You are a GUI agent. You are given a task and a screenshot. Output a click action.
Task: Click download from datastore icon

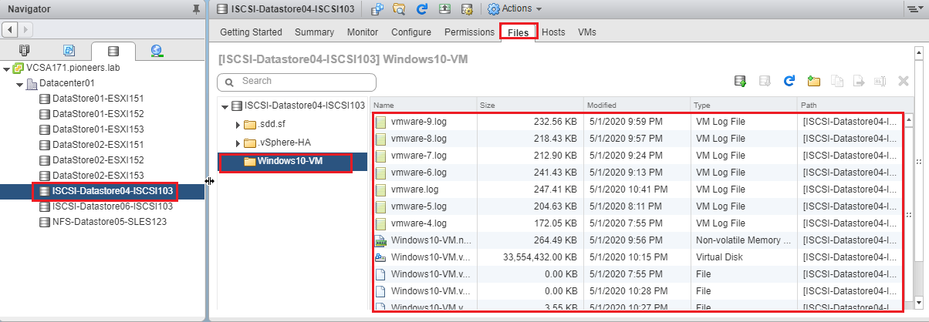[765, 81]
